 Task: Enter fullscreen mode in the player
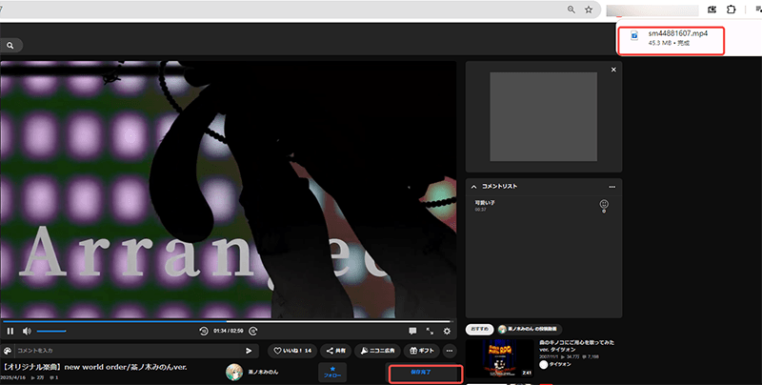(430, 331)
